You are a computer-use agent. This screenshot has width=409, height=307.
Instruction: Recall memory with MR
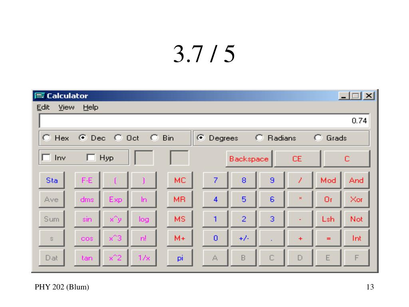tap(180, 199)
